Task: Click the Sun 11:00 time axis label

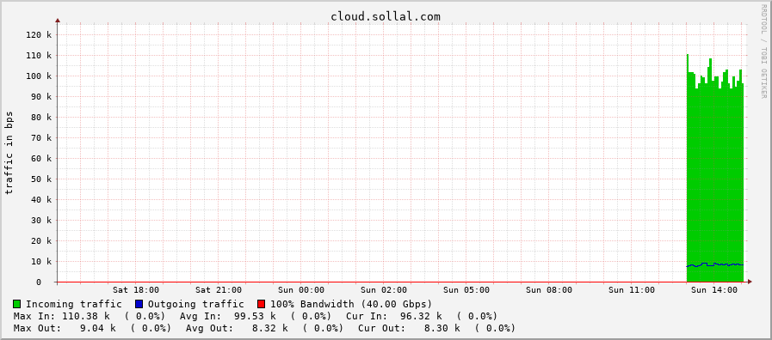Action: [632, 290]
